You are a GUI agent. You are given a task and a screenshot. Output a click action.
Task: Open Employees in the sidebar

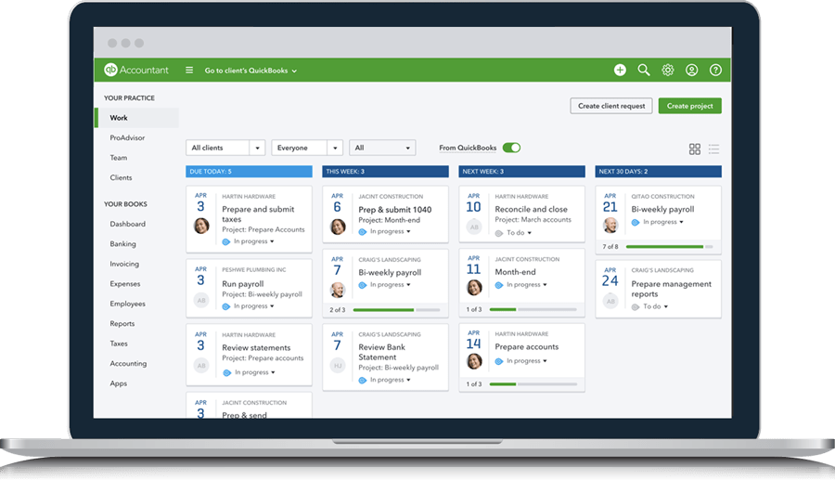pyautogui.click(x=127, y=304)
